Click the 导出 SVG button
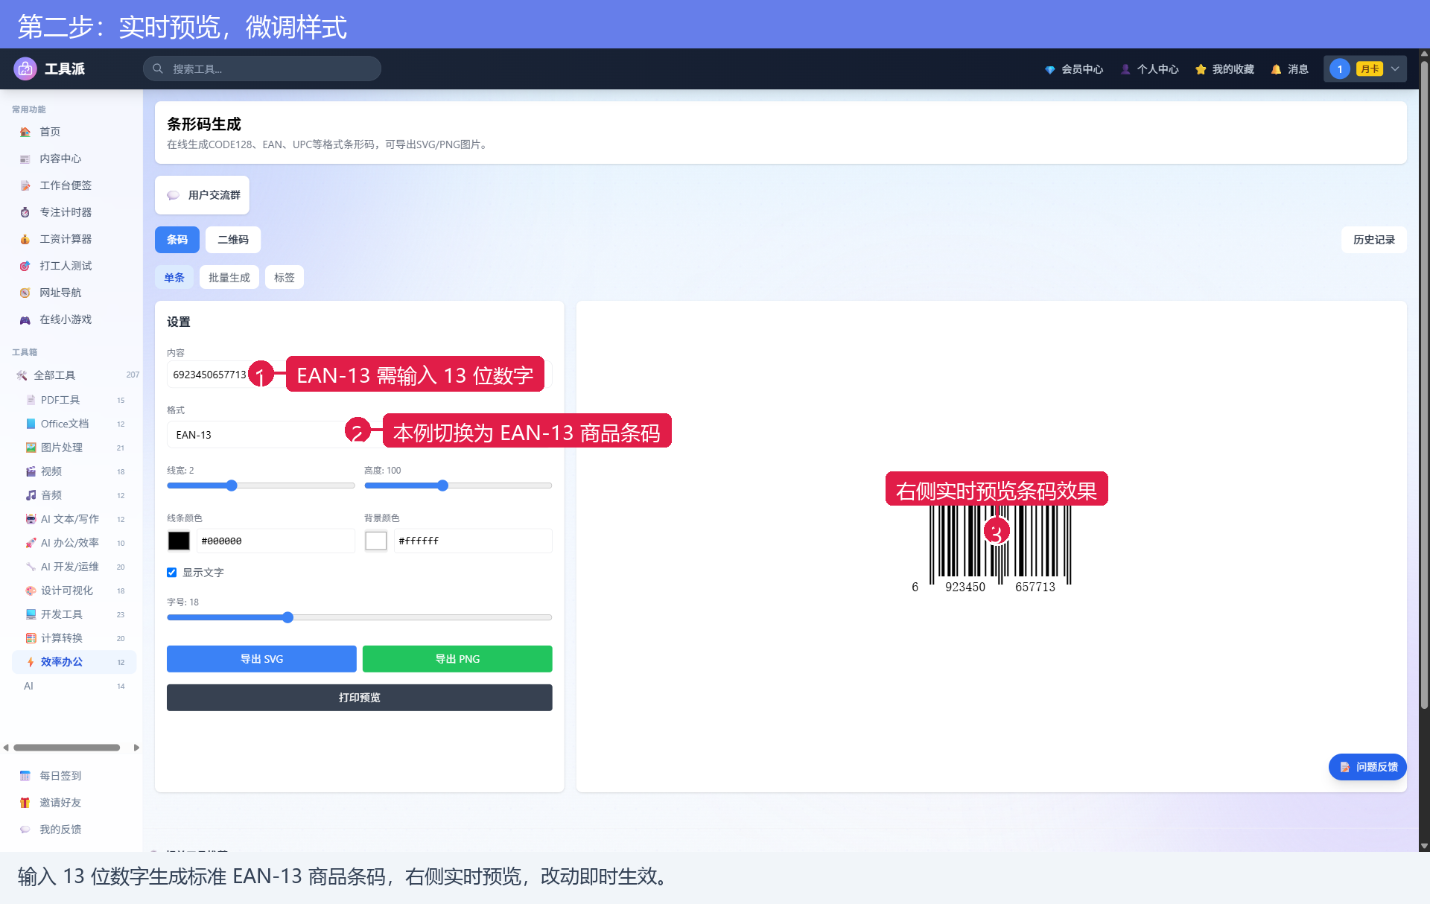This screenshot has height=904, width=1430. pos(261,659)
